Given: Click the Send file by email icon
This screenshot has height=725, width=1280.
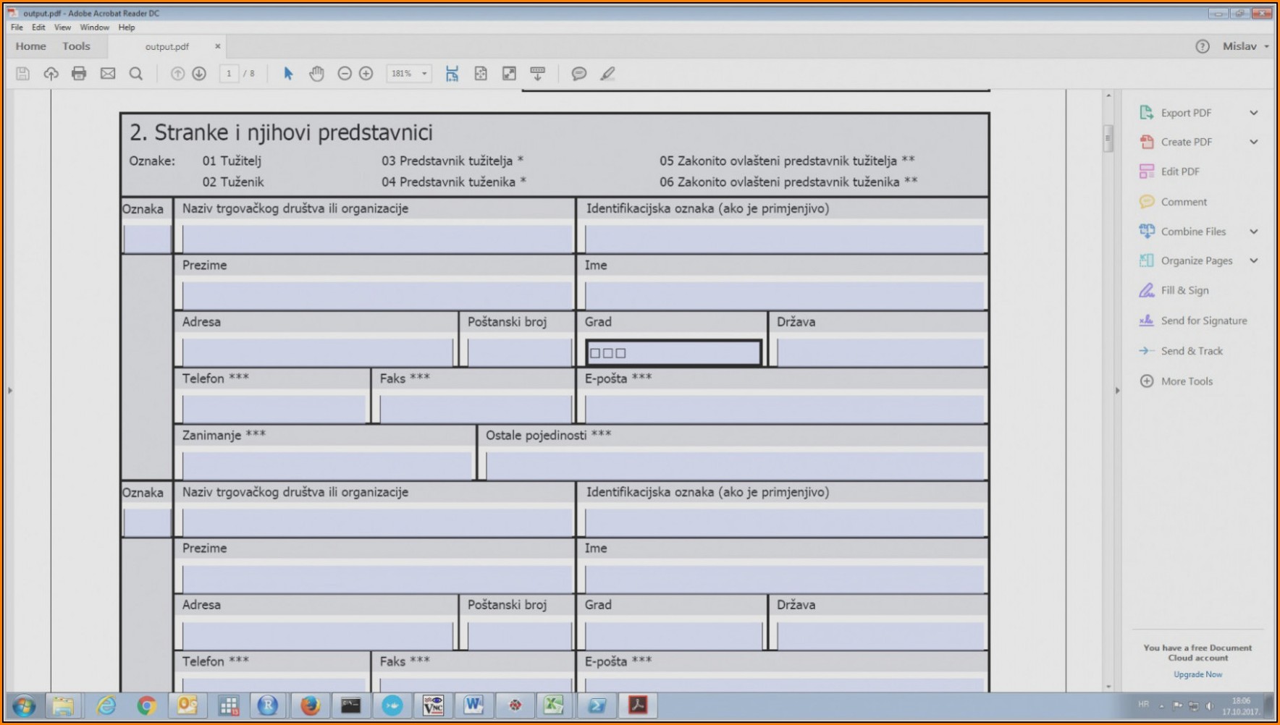Looking at the screenshot, I should (x=108, y=74).
